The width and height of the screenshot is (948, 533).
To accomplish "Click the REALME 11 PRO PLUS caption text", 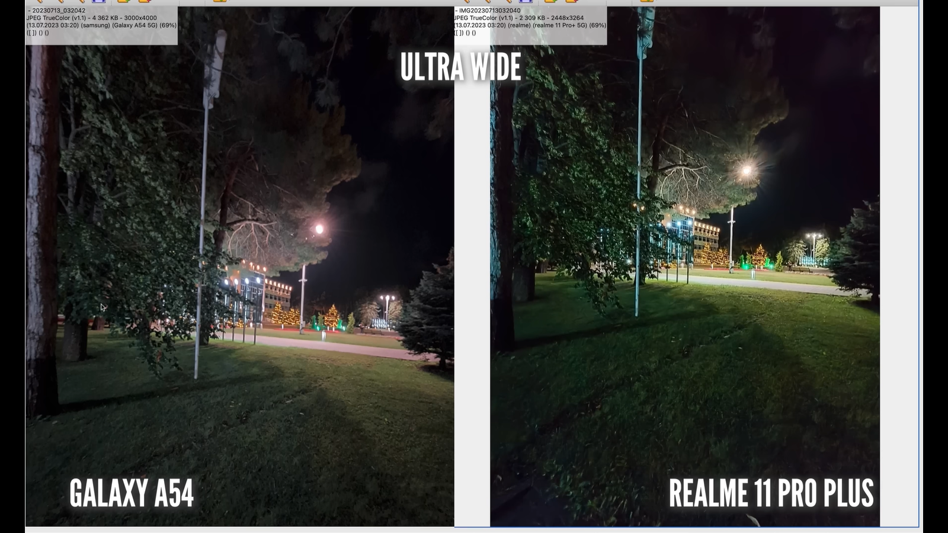I will [771, 493].
